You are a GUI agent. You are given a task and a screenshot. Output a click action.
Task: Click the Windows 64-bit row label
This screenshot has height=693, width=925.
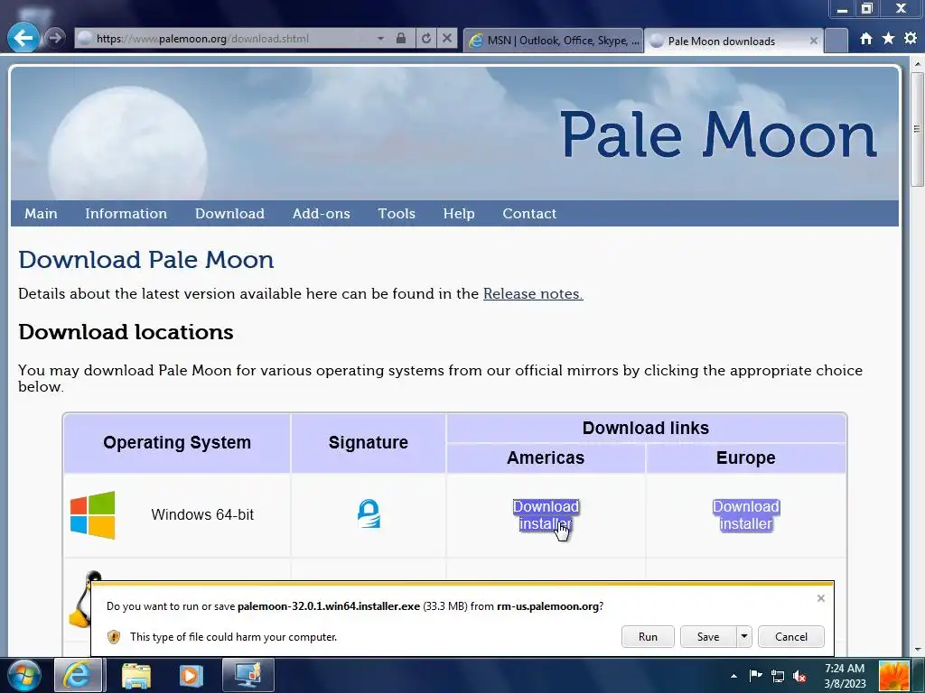pos(202,514)
